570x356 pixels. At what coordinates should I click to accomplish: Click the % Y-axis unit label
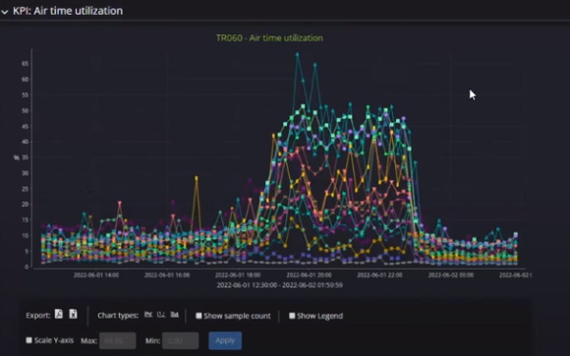pos(17,157)
